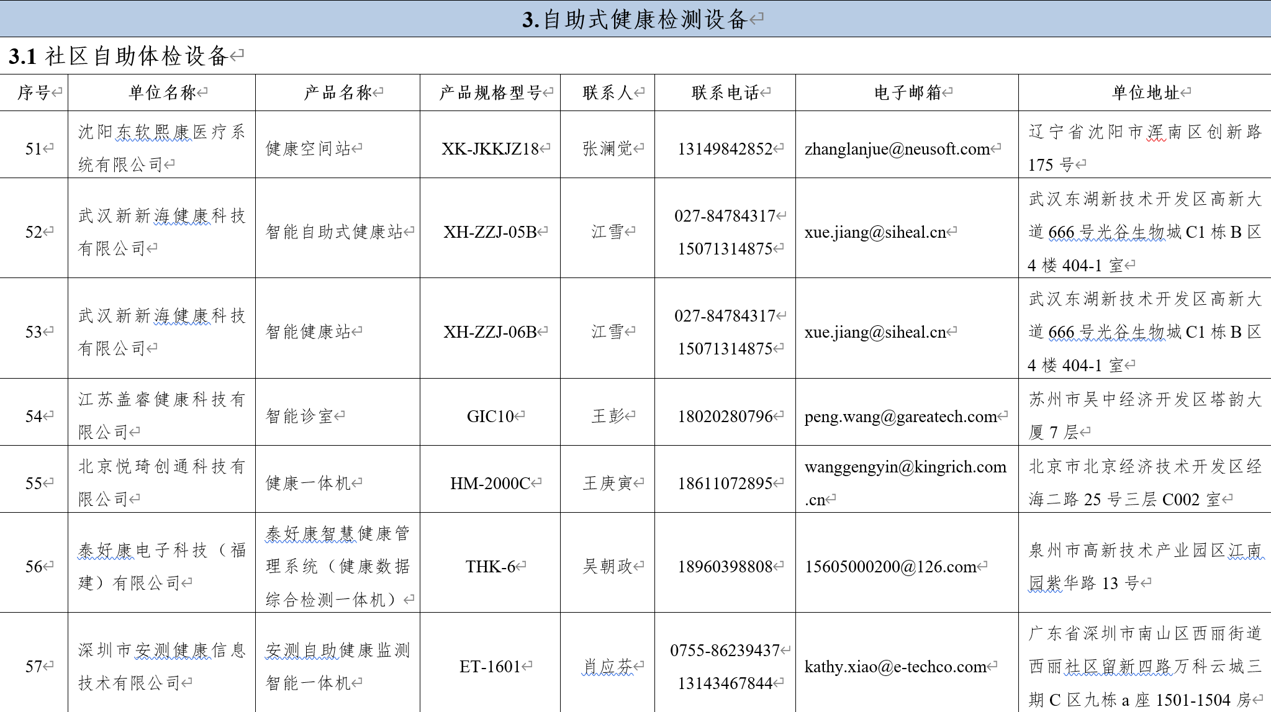This screenshot has width=1271, height=712.
Task: Click the 单位地址 column header
Action: [x=1146, y=93]
